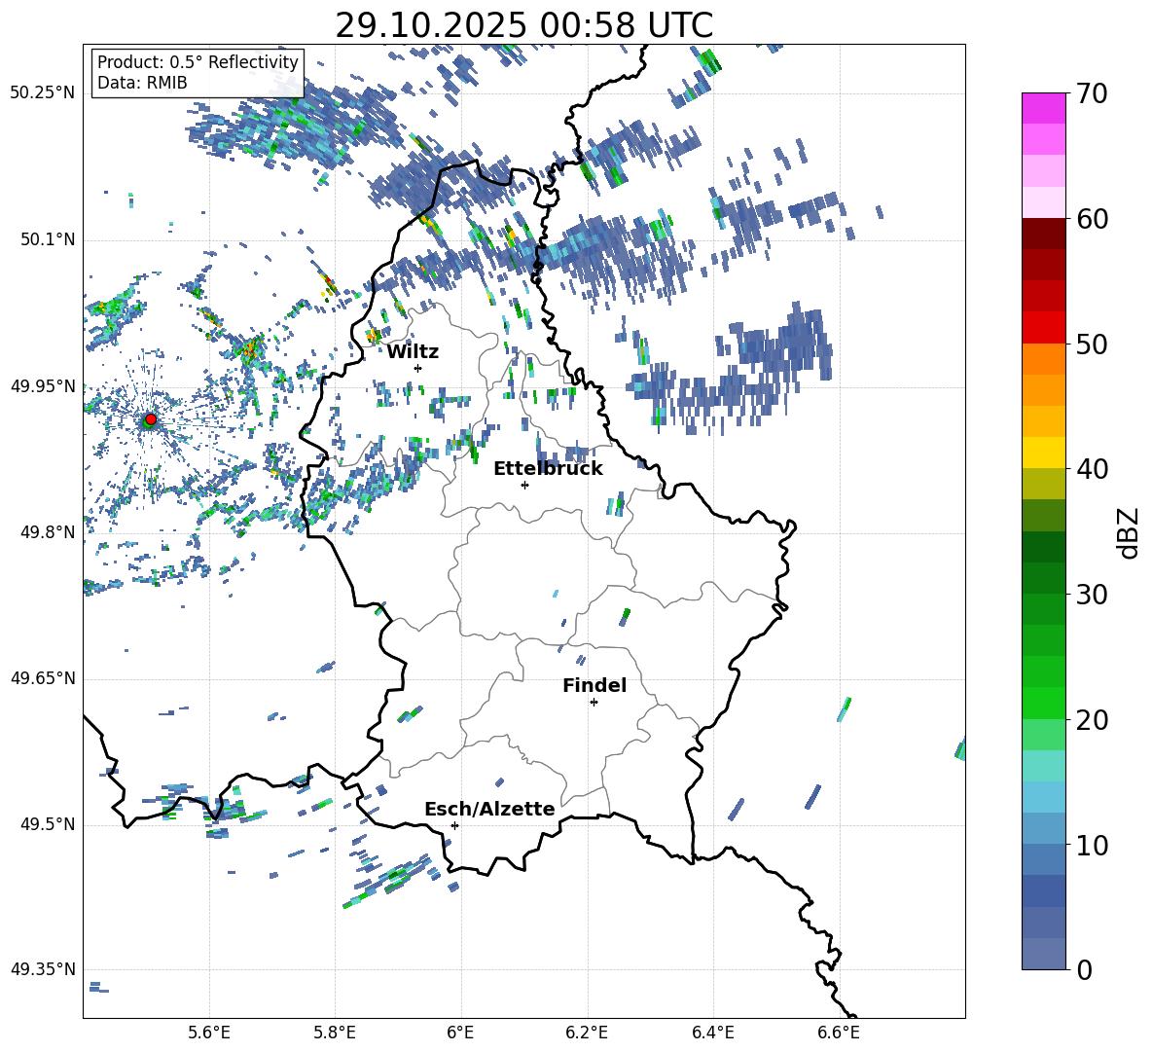This screenshot has width=1152, height=1052.
Task: Click the magenta 70 dBZ colorbar segment
Action: pos(1043,108)
